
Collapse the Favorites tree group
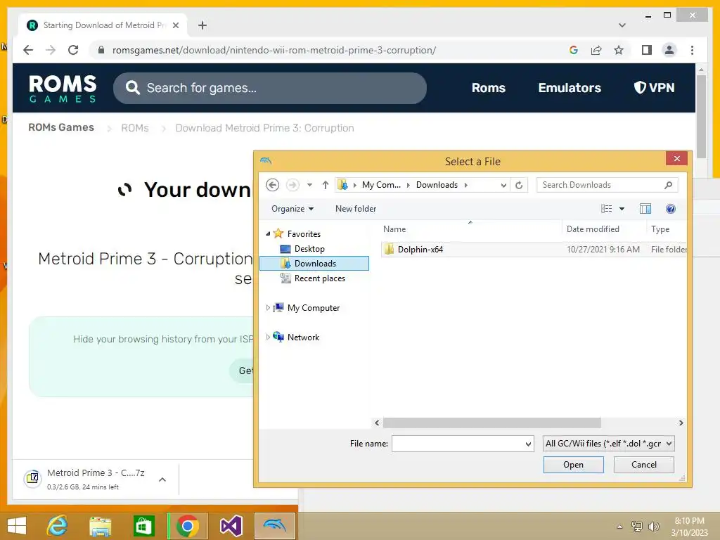[x=268, y=233]
